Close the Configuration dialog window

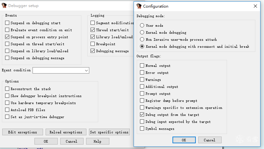[x=255, y=6]
